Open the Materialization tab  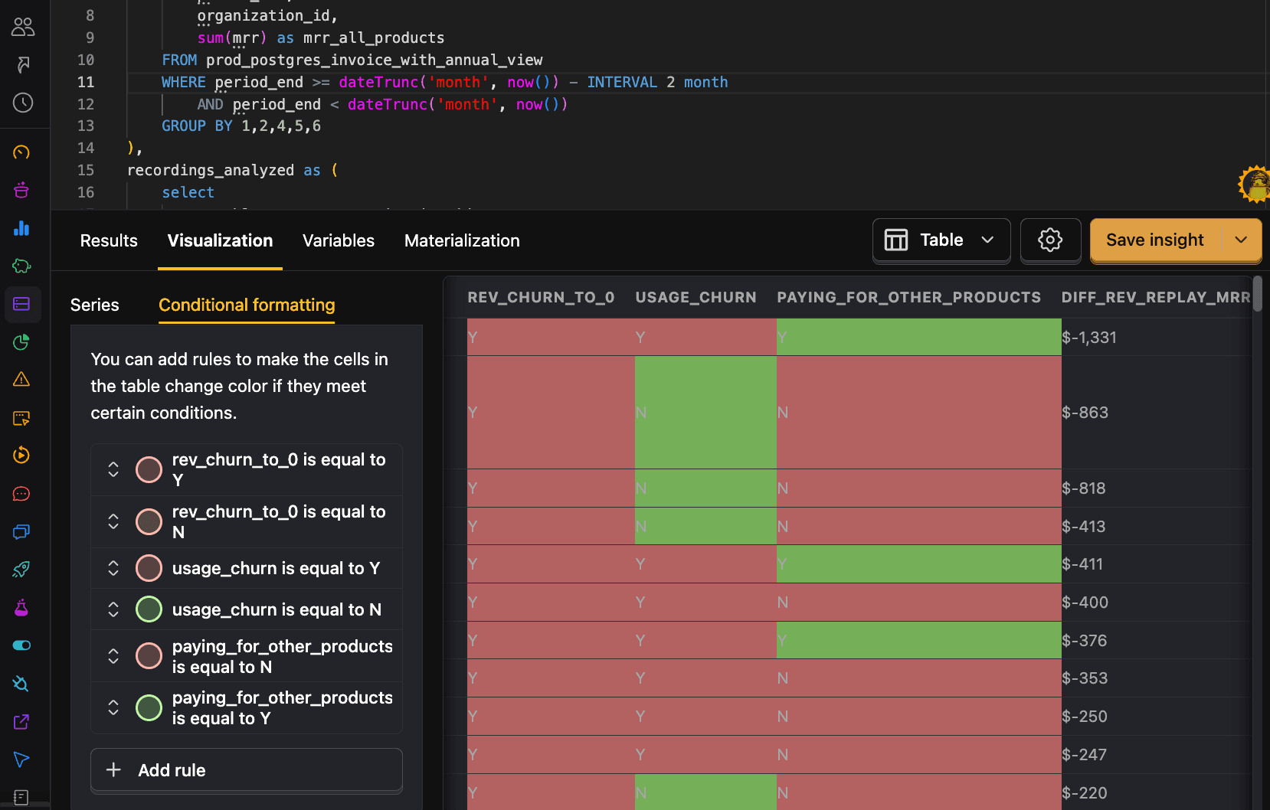[x=462, y=241]
